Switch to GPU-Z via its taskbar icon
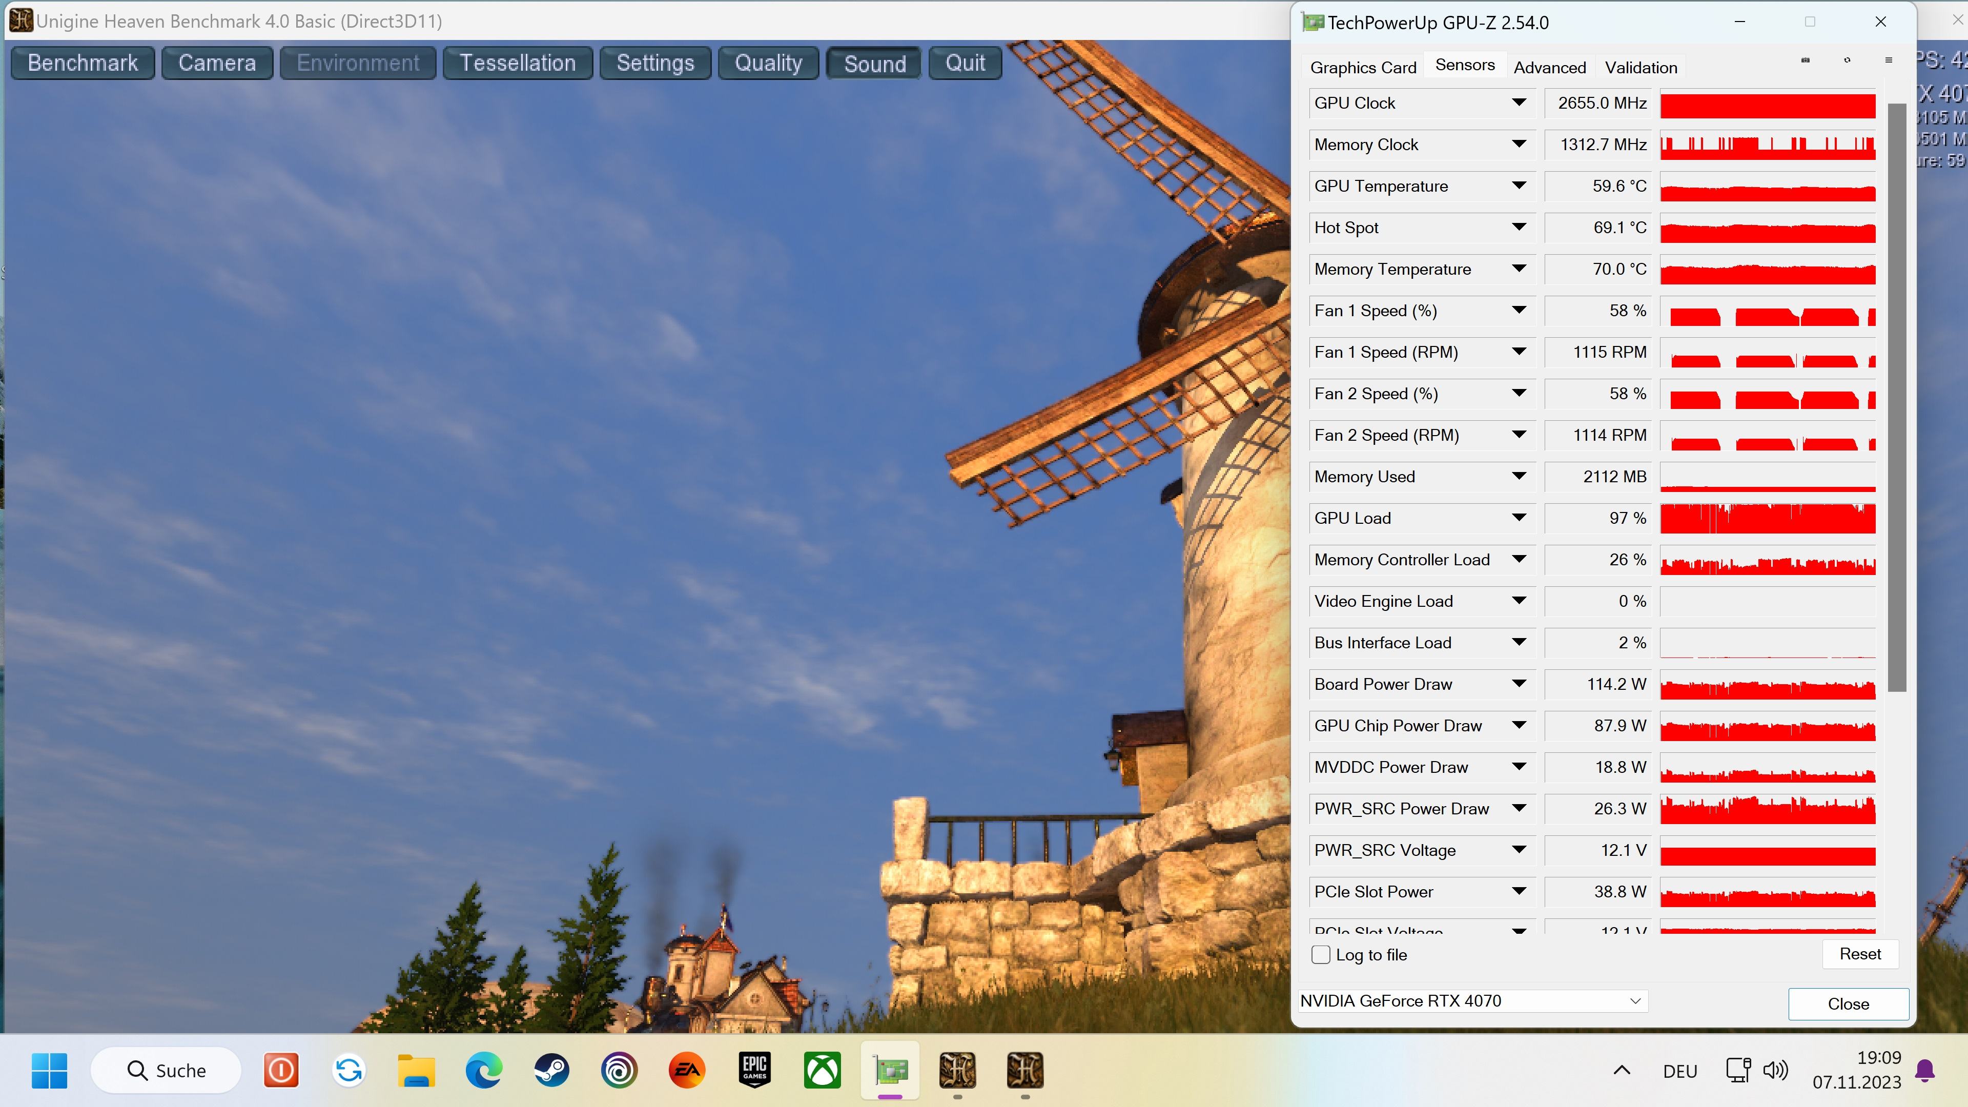 (890, 1070)
